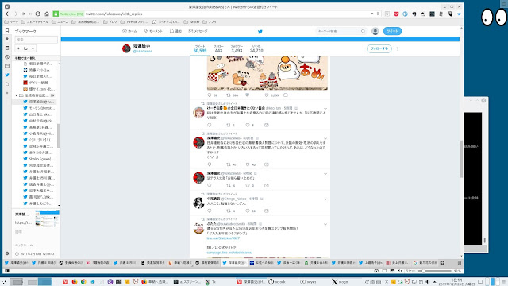Remove selected bookmark with minus button
Image resolution: width=508 pixels, height=286 pixels.
[x=33, y=48]
